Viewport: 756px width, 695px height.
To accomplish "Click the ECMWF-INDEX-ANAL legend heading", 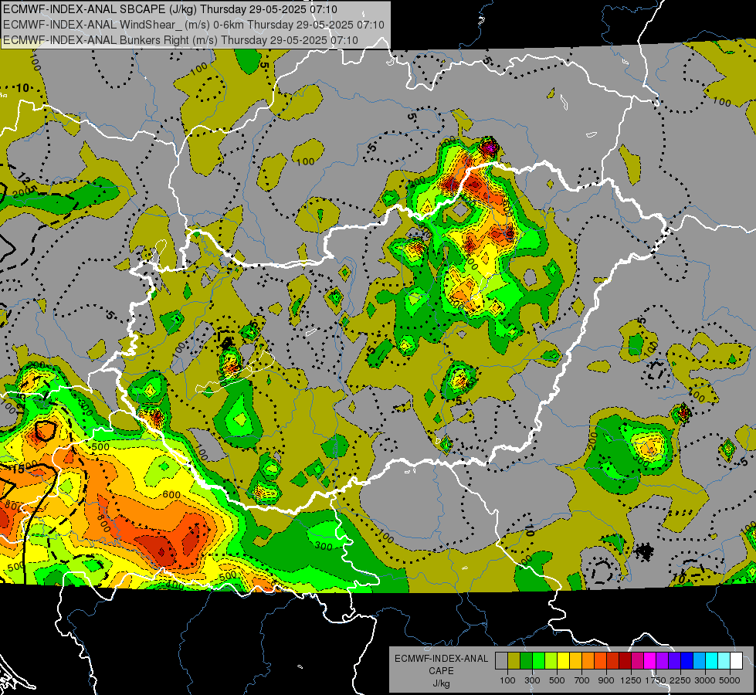I will (x=441, y=659).
